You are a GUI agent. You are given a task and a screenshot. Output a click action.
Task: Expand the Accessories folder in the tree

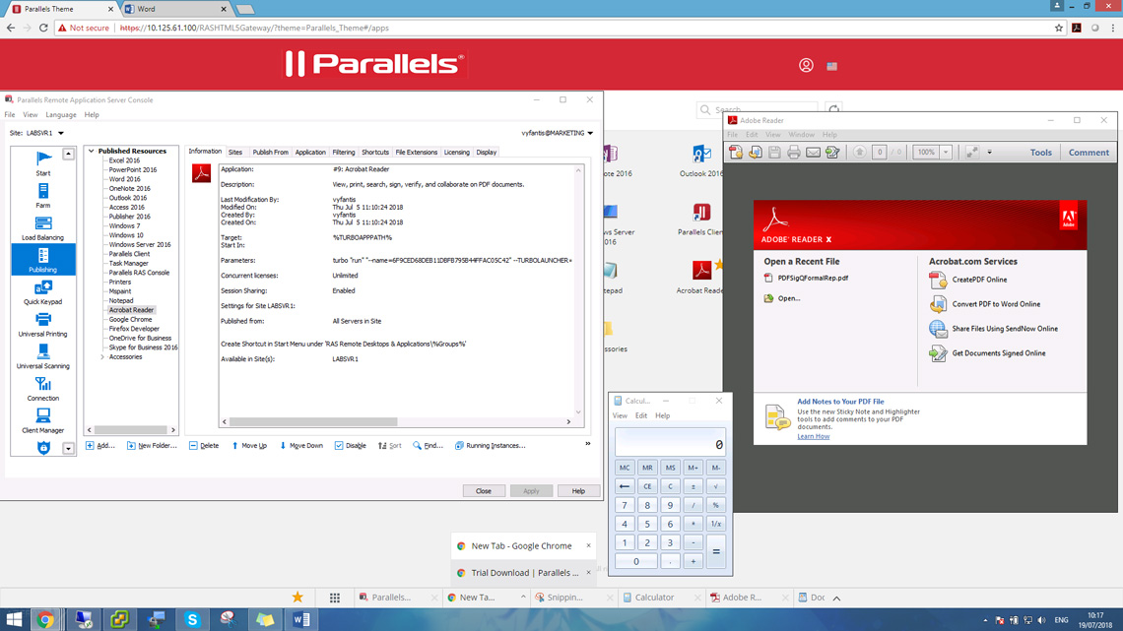coord(102,357)
